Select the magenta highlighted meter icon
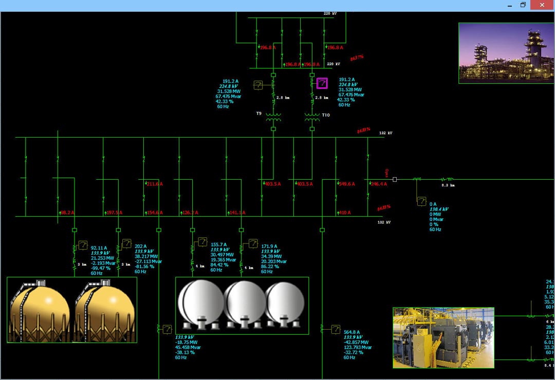This screenshot has height=380, width=555. [321, 82]
